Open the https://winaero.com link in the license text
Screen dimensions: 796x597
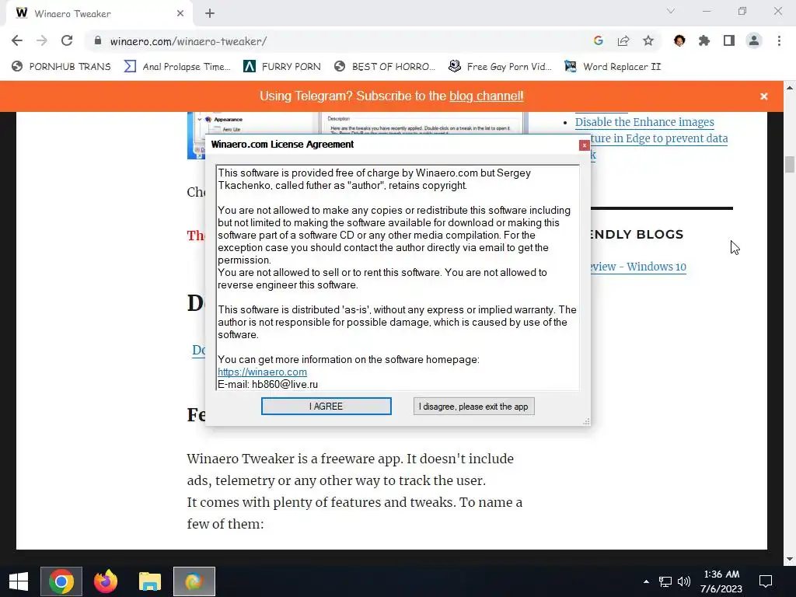tap(262, 372)
